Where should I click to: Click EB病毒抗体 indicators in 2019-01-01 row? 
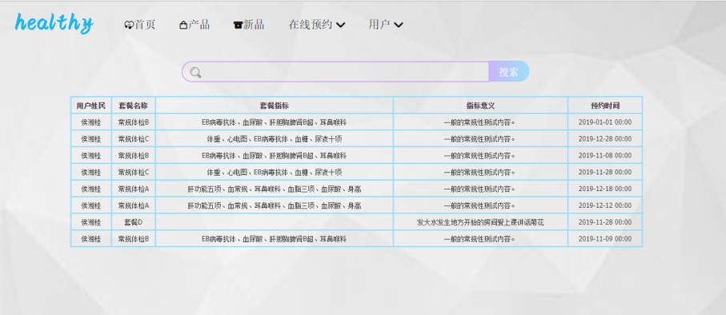click(274, 122)
